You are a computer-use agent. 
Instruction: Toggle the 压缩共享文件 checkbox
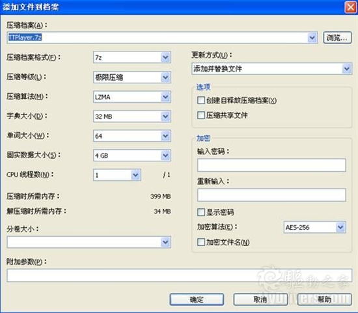(201, 115)
